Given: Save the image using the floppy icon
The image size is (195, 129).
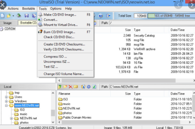Looking at the screenshot, I should click(26, 16).
